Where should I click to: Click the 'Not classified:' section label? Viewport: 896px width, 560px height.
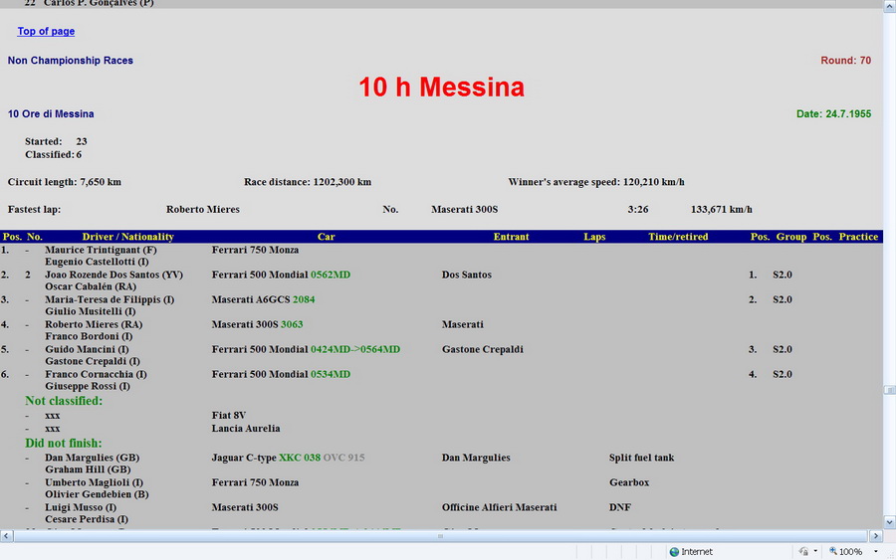(64, 401)
